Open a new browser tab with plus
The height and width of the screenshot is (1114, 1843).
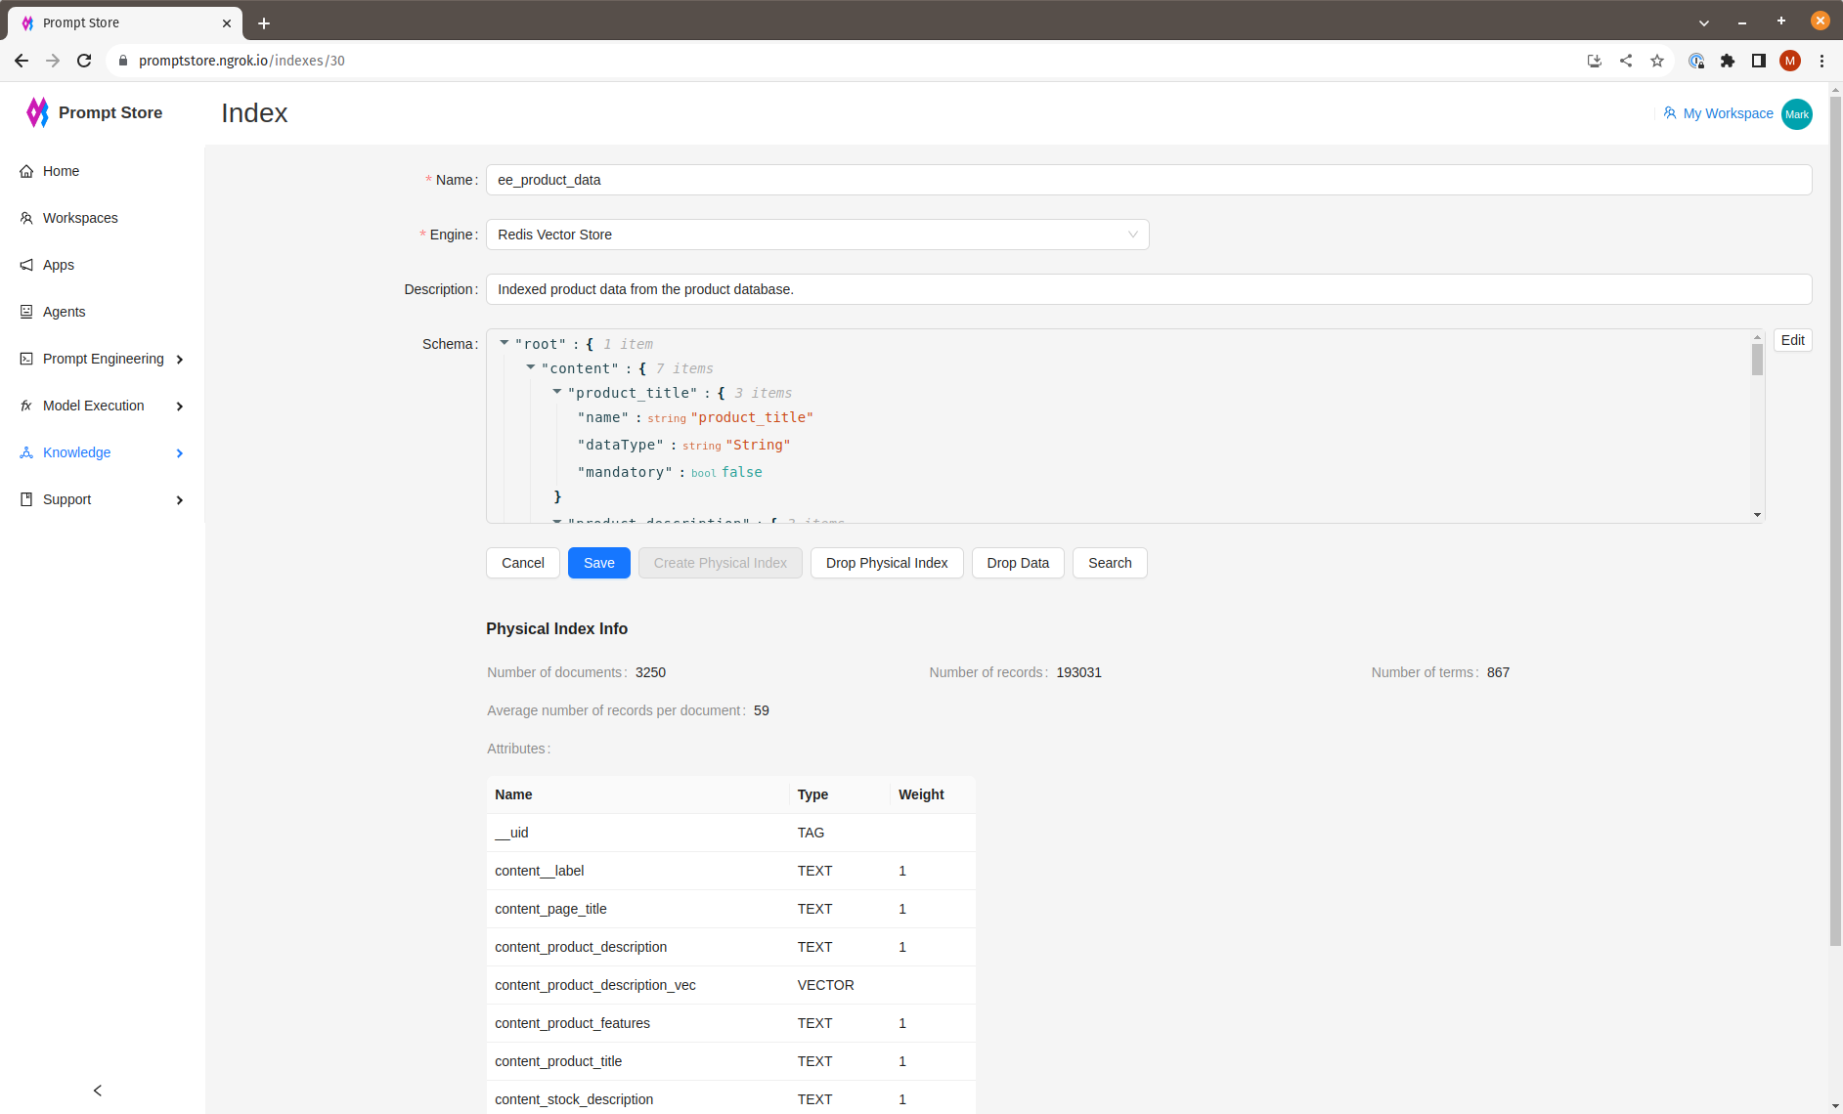(x=264, y=22)
